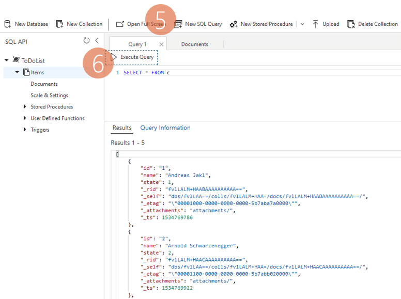This screenshot has height=299, width=401.
Task: Click the New SQL Query icon
Action: click(x=178, y=24)
